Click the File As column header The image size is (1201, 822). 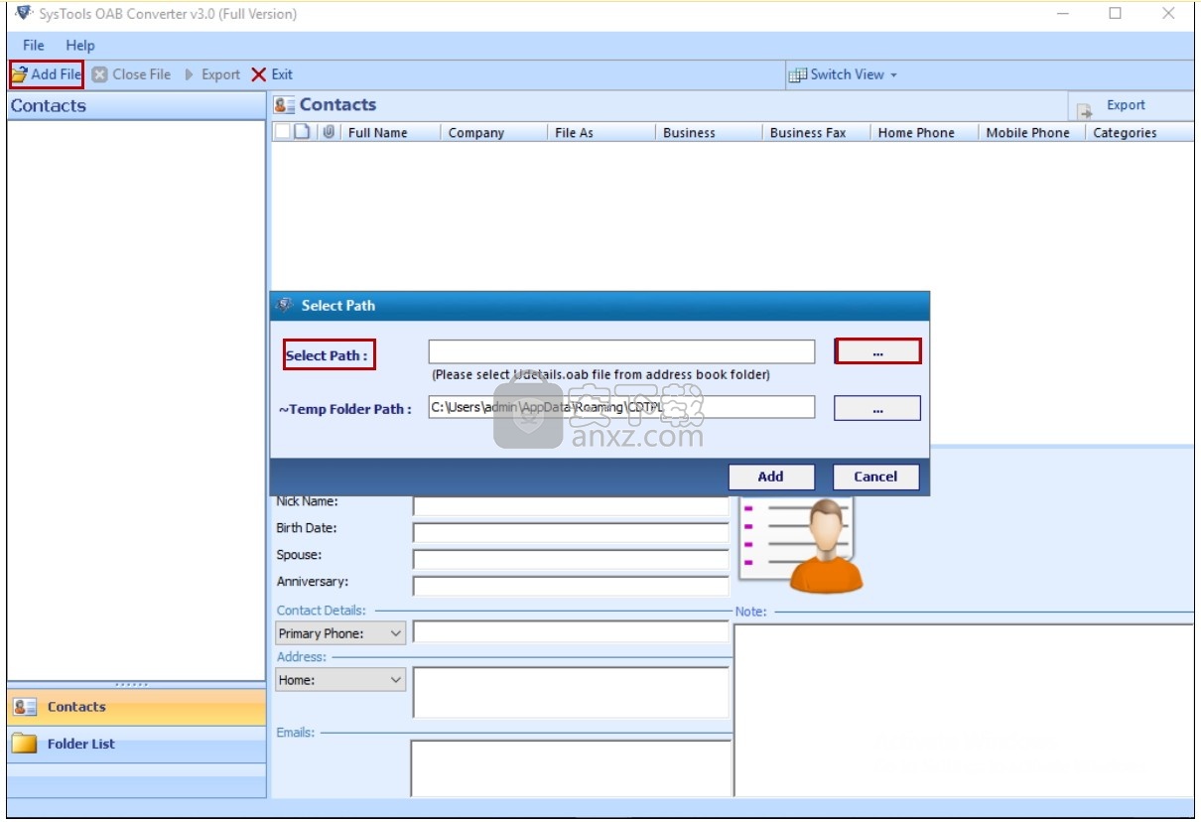point(600,132)
